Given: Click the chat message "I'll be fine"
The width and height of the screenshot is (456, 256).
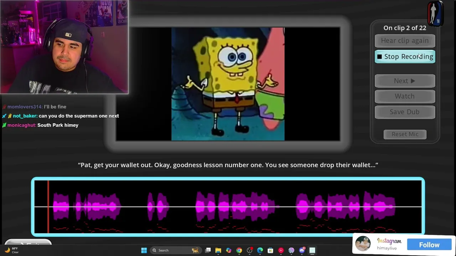Looking at the screenshot, I should pyautogui.click(x=55, y=107).
